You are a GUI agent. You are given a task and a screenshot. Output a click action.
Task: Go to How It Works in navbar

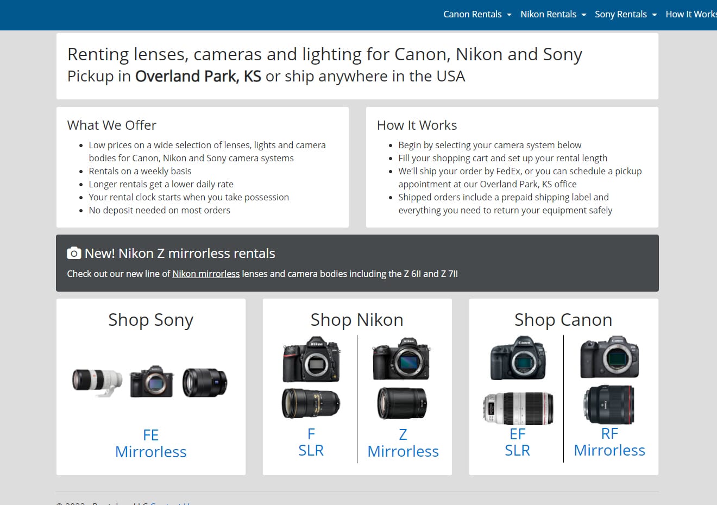tap(691, 14)
